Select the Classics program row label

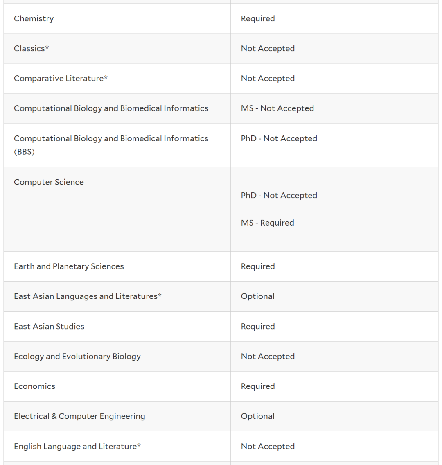click(x=31, y=48)
